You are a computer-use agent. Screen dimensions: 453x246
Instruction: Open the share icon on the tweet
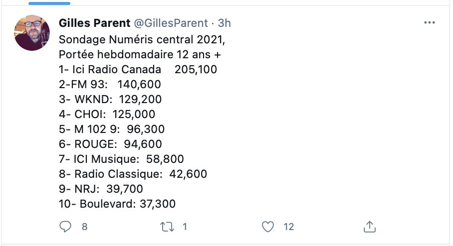pyautogui.click(x=370, y=227)
